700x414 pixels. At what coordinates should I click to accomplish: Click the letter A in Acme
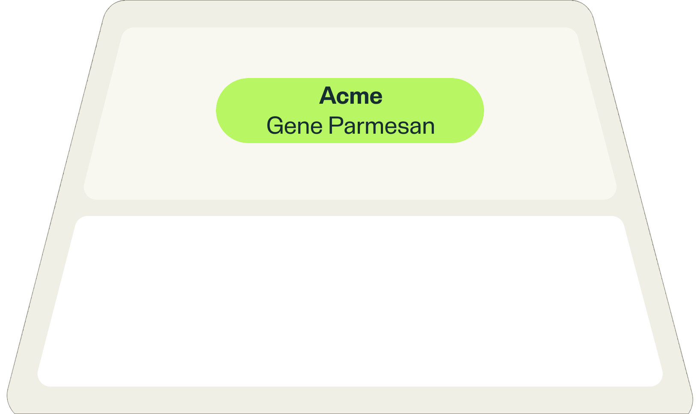[x=327, y=96]
